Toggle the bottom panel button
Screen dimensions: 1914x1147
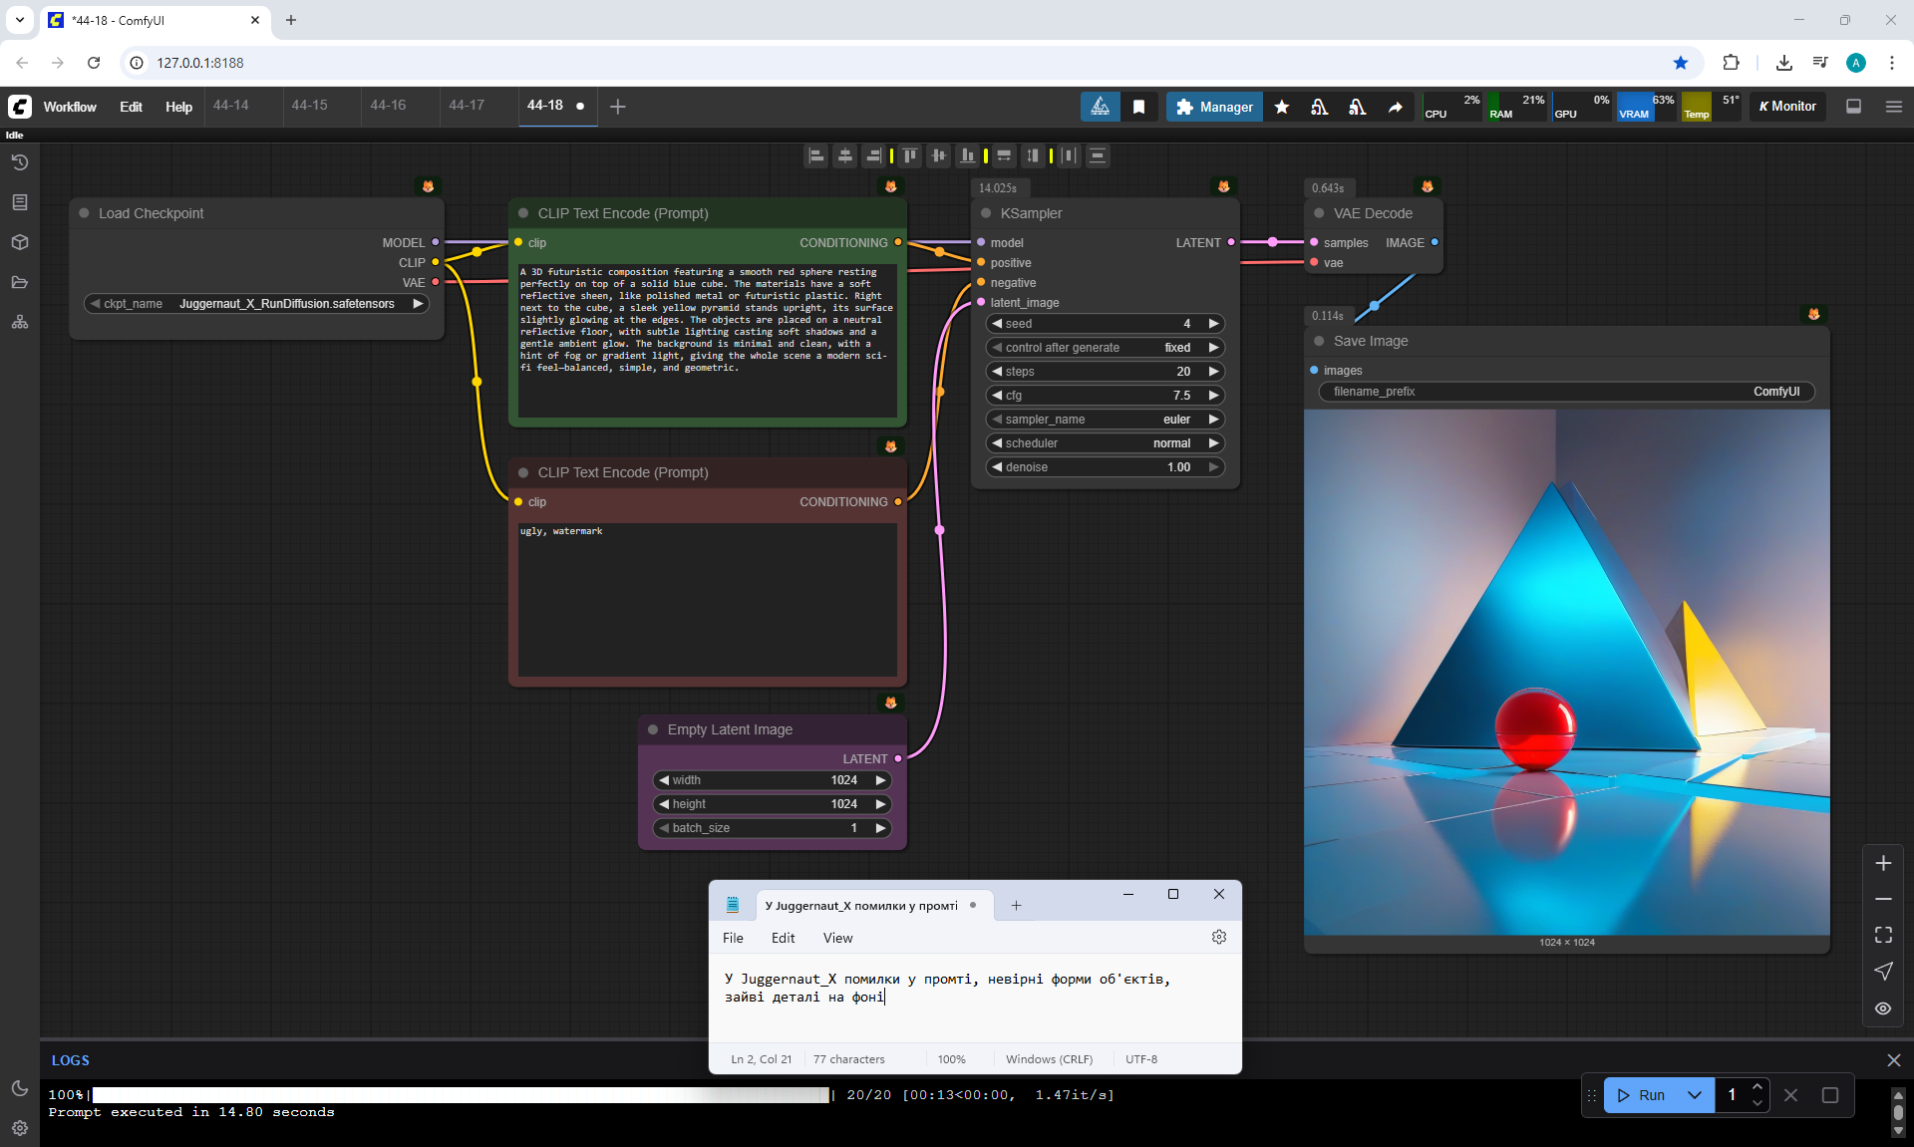(x=1853, y=107)
